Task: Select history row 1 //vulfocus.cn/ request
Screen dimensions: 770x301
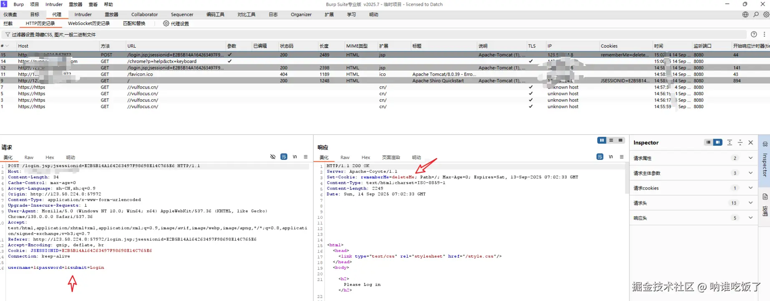Action: point(385,106)
